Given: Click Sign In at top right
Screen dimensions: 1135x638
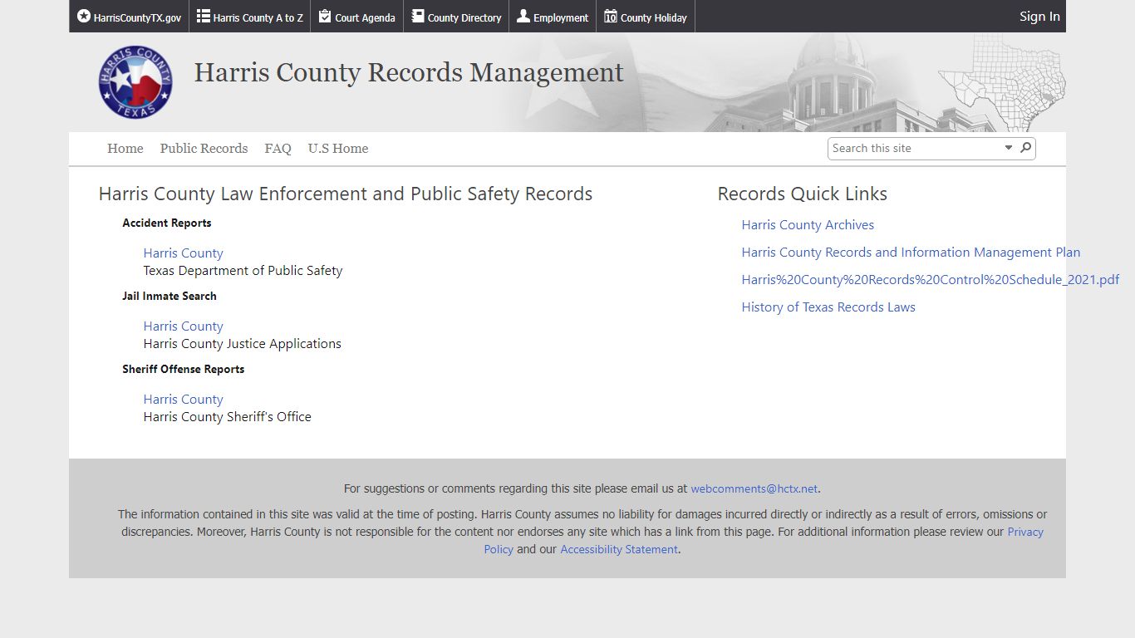Looking at the screenshot, I should [1039, 16].
